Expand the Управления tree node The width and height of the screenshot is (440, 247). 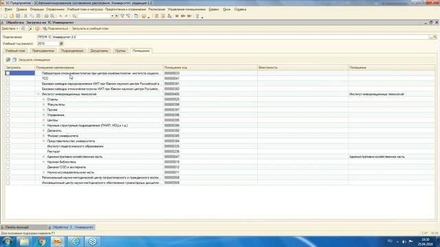pyautogui.click(x=43, y=115)
